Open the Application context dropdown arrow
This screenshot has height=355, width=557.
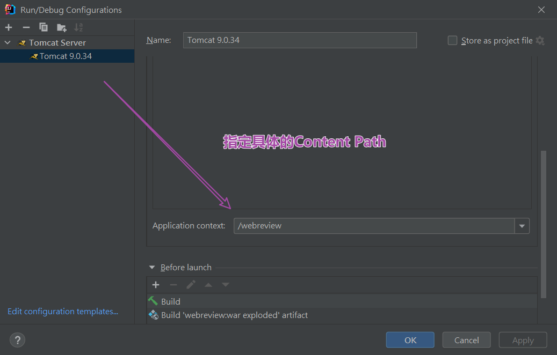pyautogui.click(x=522, y=226)
